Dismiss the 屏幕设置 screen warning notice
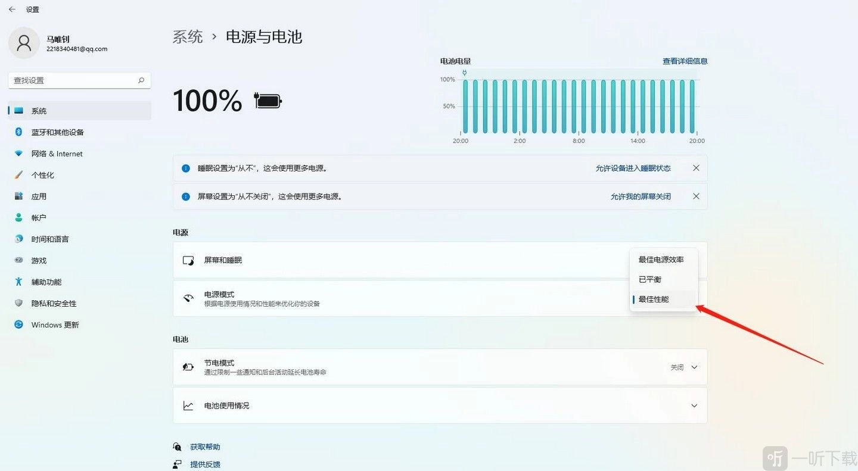 click(x=696, y=196)
